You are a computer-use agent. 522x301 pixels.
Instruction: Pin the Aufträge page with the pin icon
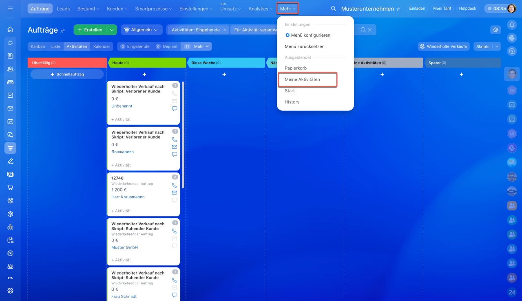pos(63,31)
